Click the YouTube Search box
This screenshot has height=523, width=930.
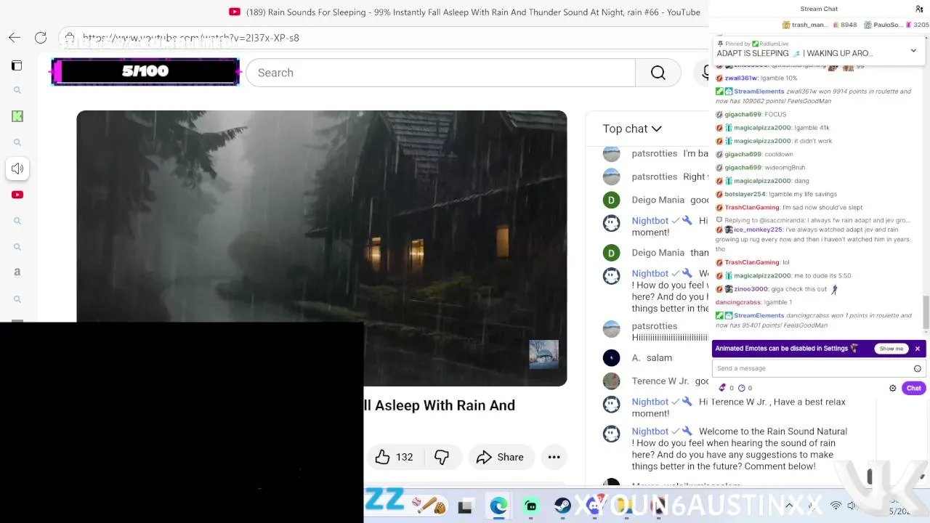tap(440, 73)
